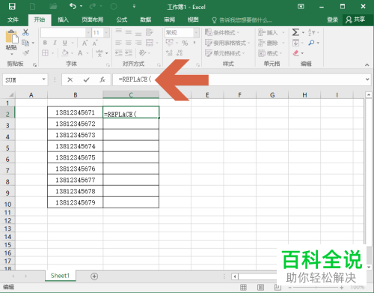Open Cell Styles menu
This screenshot has width=374, height=293.
[x=224, y=53]
